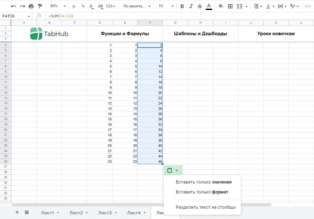
Task: Toggle Italic formatting
Action: 191,6
